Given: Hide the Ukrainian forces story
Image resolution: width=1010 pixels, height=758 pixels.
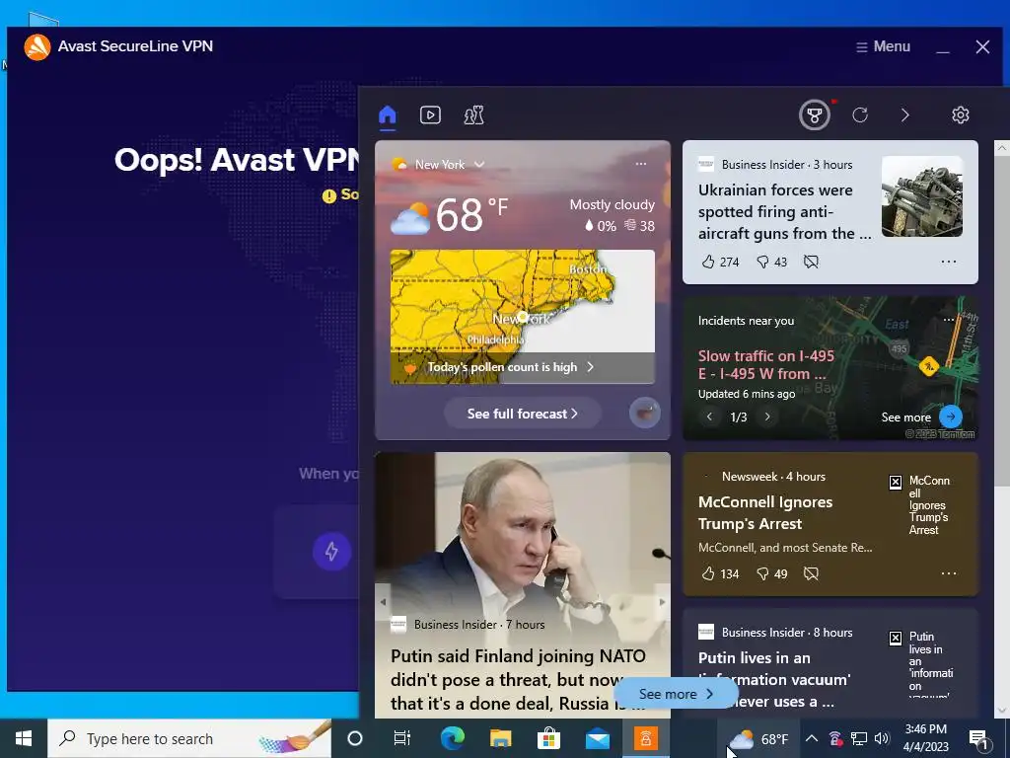Looking at the screenshot, I should [x=811, y=262].
